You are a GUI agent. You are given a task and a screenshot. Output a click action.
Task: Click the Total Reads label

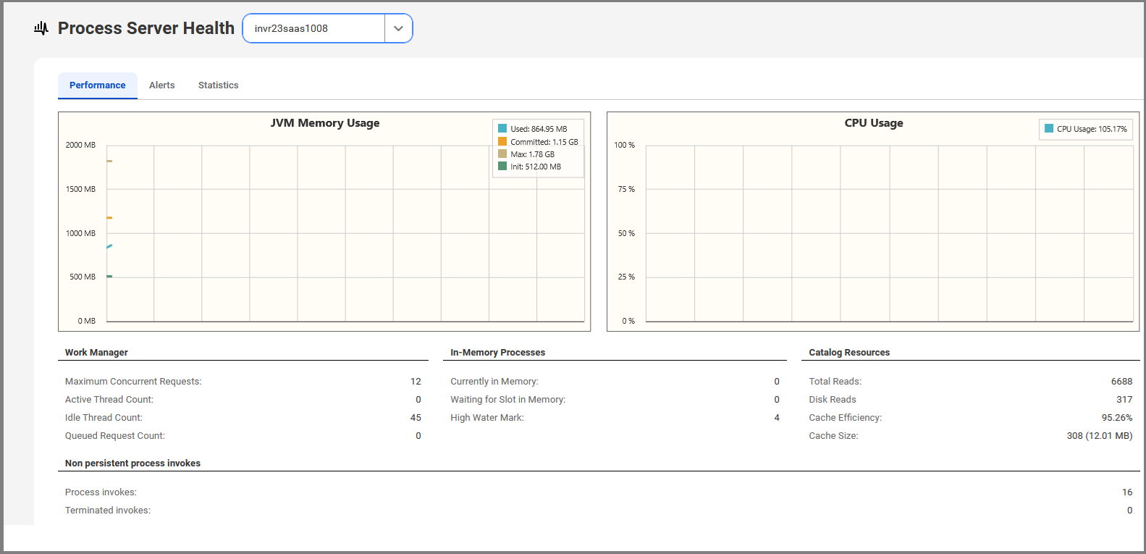[x=835, y=382]
